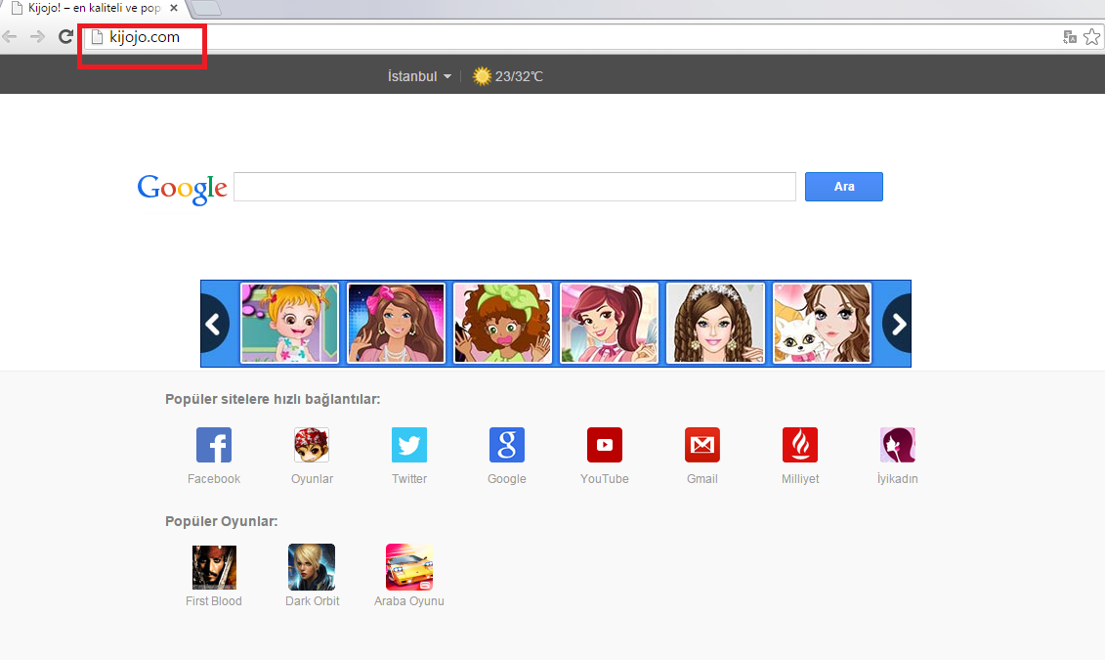
Task: Reload the page with refresh button
Action: coord(65,37)
